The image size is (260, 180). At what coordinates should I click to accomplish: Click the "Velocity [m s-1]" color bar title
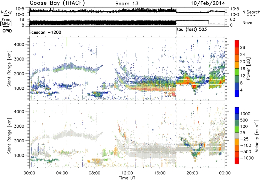pyautogui.click(x=257, y=135)
